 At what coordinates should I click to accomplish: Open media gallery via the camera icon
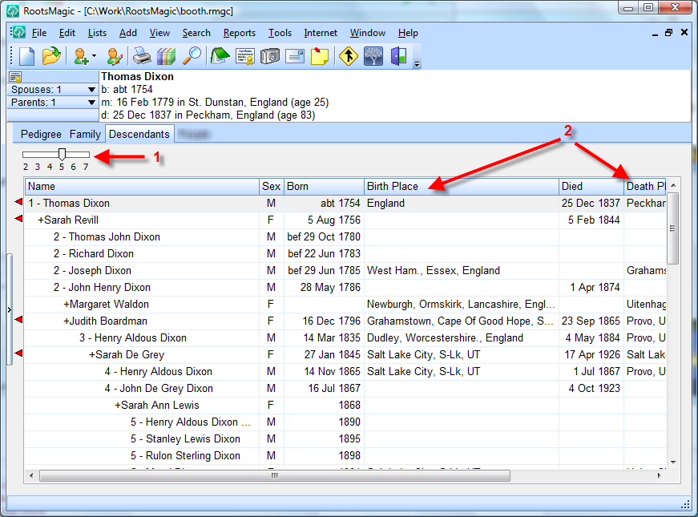coord(270,57)
